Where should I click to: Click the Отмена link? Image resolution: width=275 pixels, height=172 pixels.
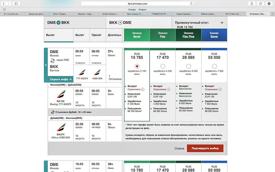[179, 148]
